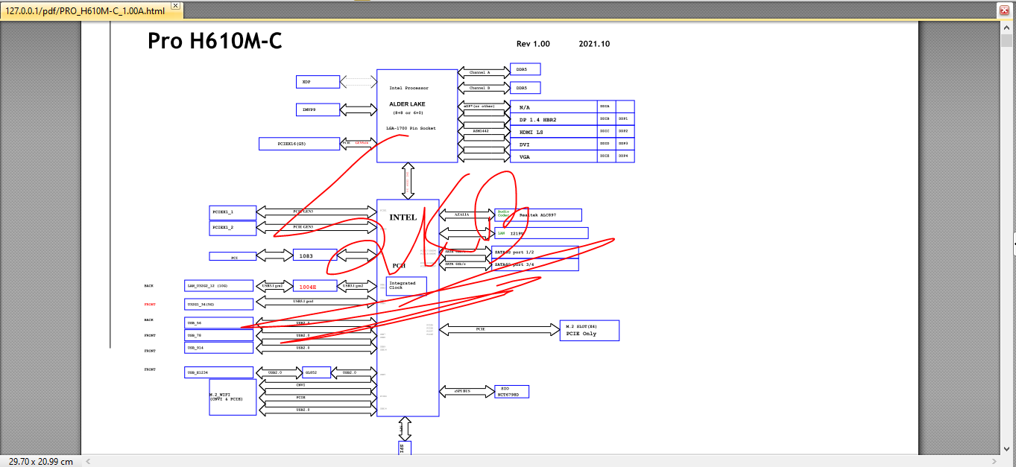Viewport: 1016px width, 467px height.
Task: Click the 2021.10 date text
Action: (594, 44)
